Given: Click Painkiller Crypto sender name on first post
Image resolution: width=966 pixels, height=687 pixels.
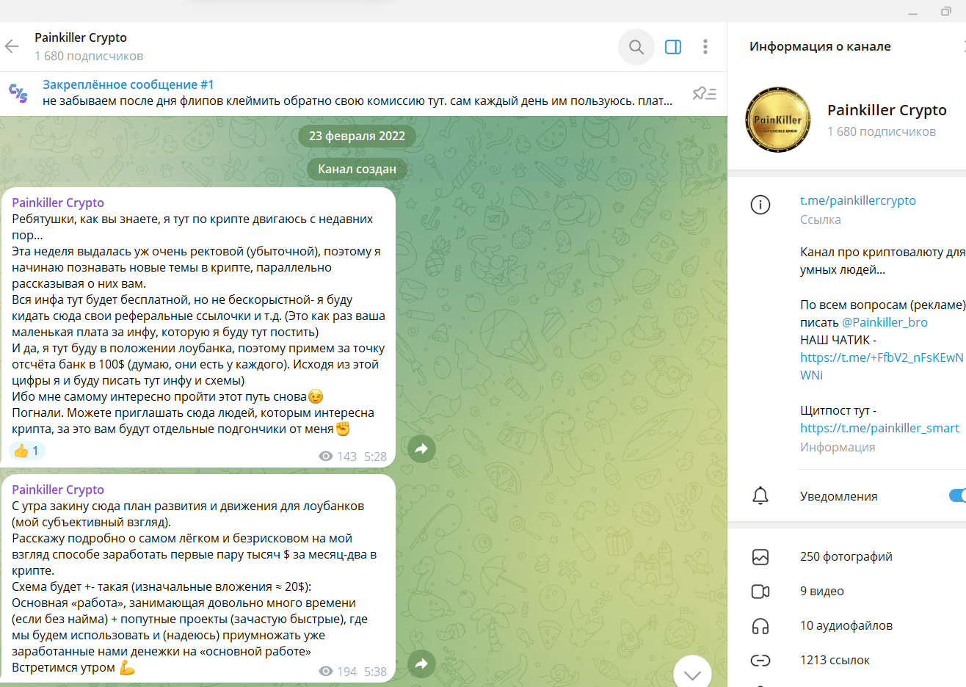Looking at the screenshot, I should point(58,203).
